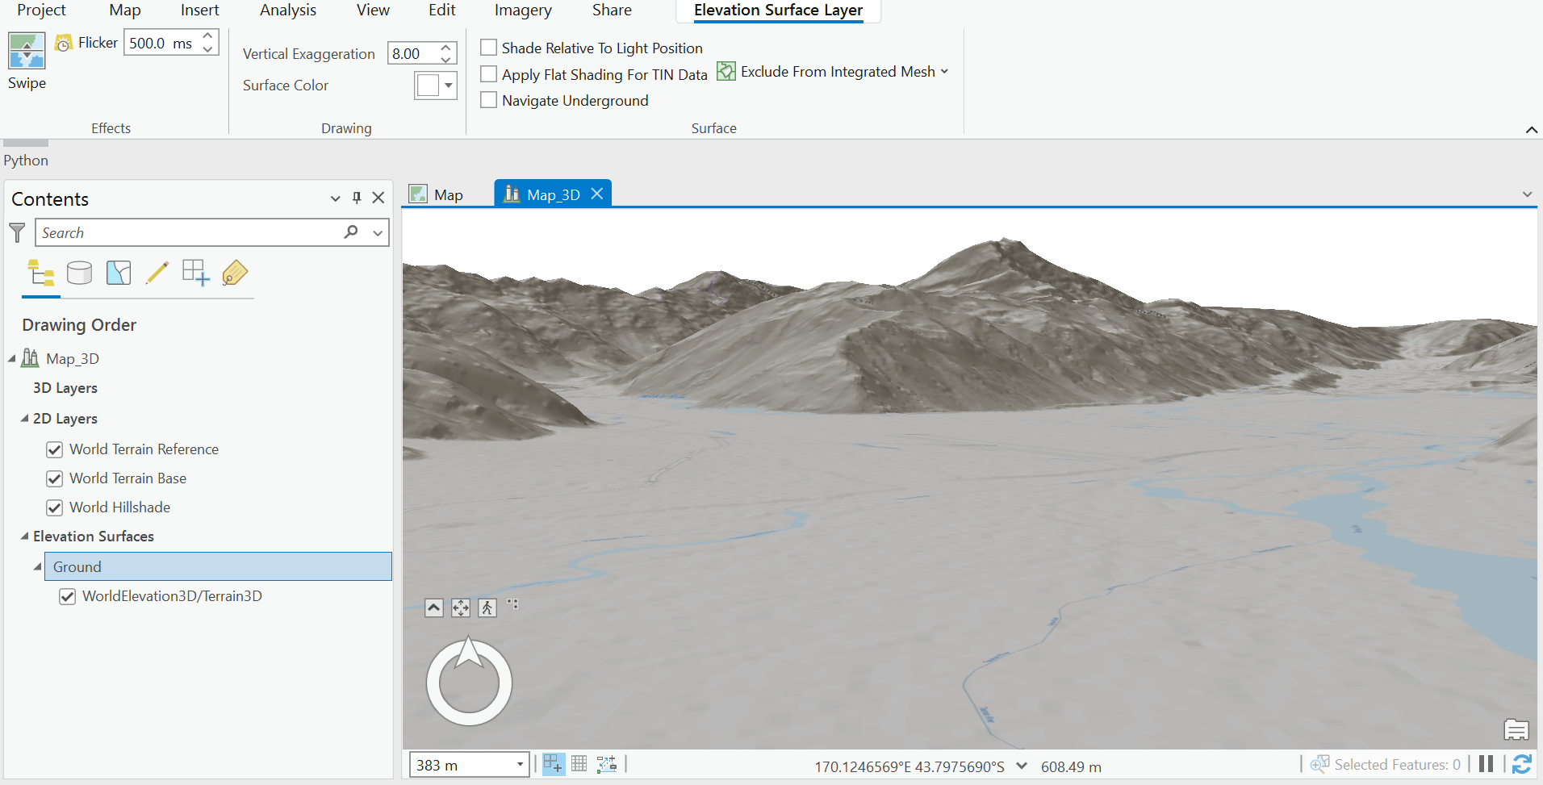Open the Surface Color dropdown arrow
The width and height of the screenshot is (1543, 785).
pyautogui.click(x=449, y=86)
